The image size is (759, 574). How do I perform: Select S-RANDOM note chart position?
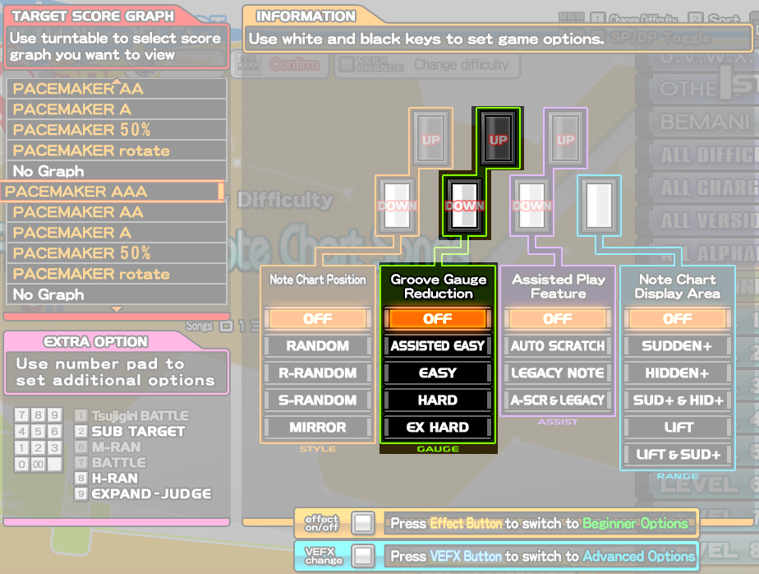click(318, 400)
